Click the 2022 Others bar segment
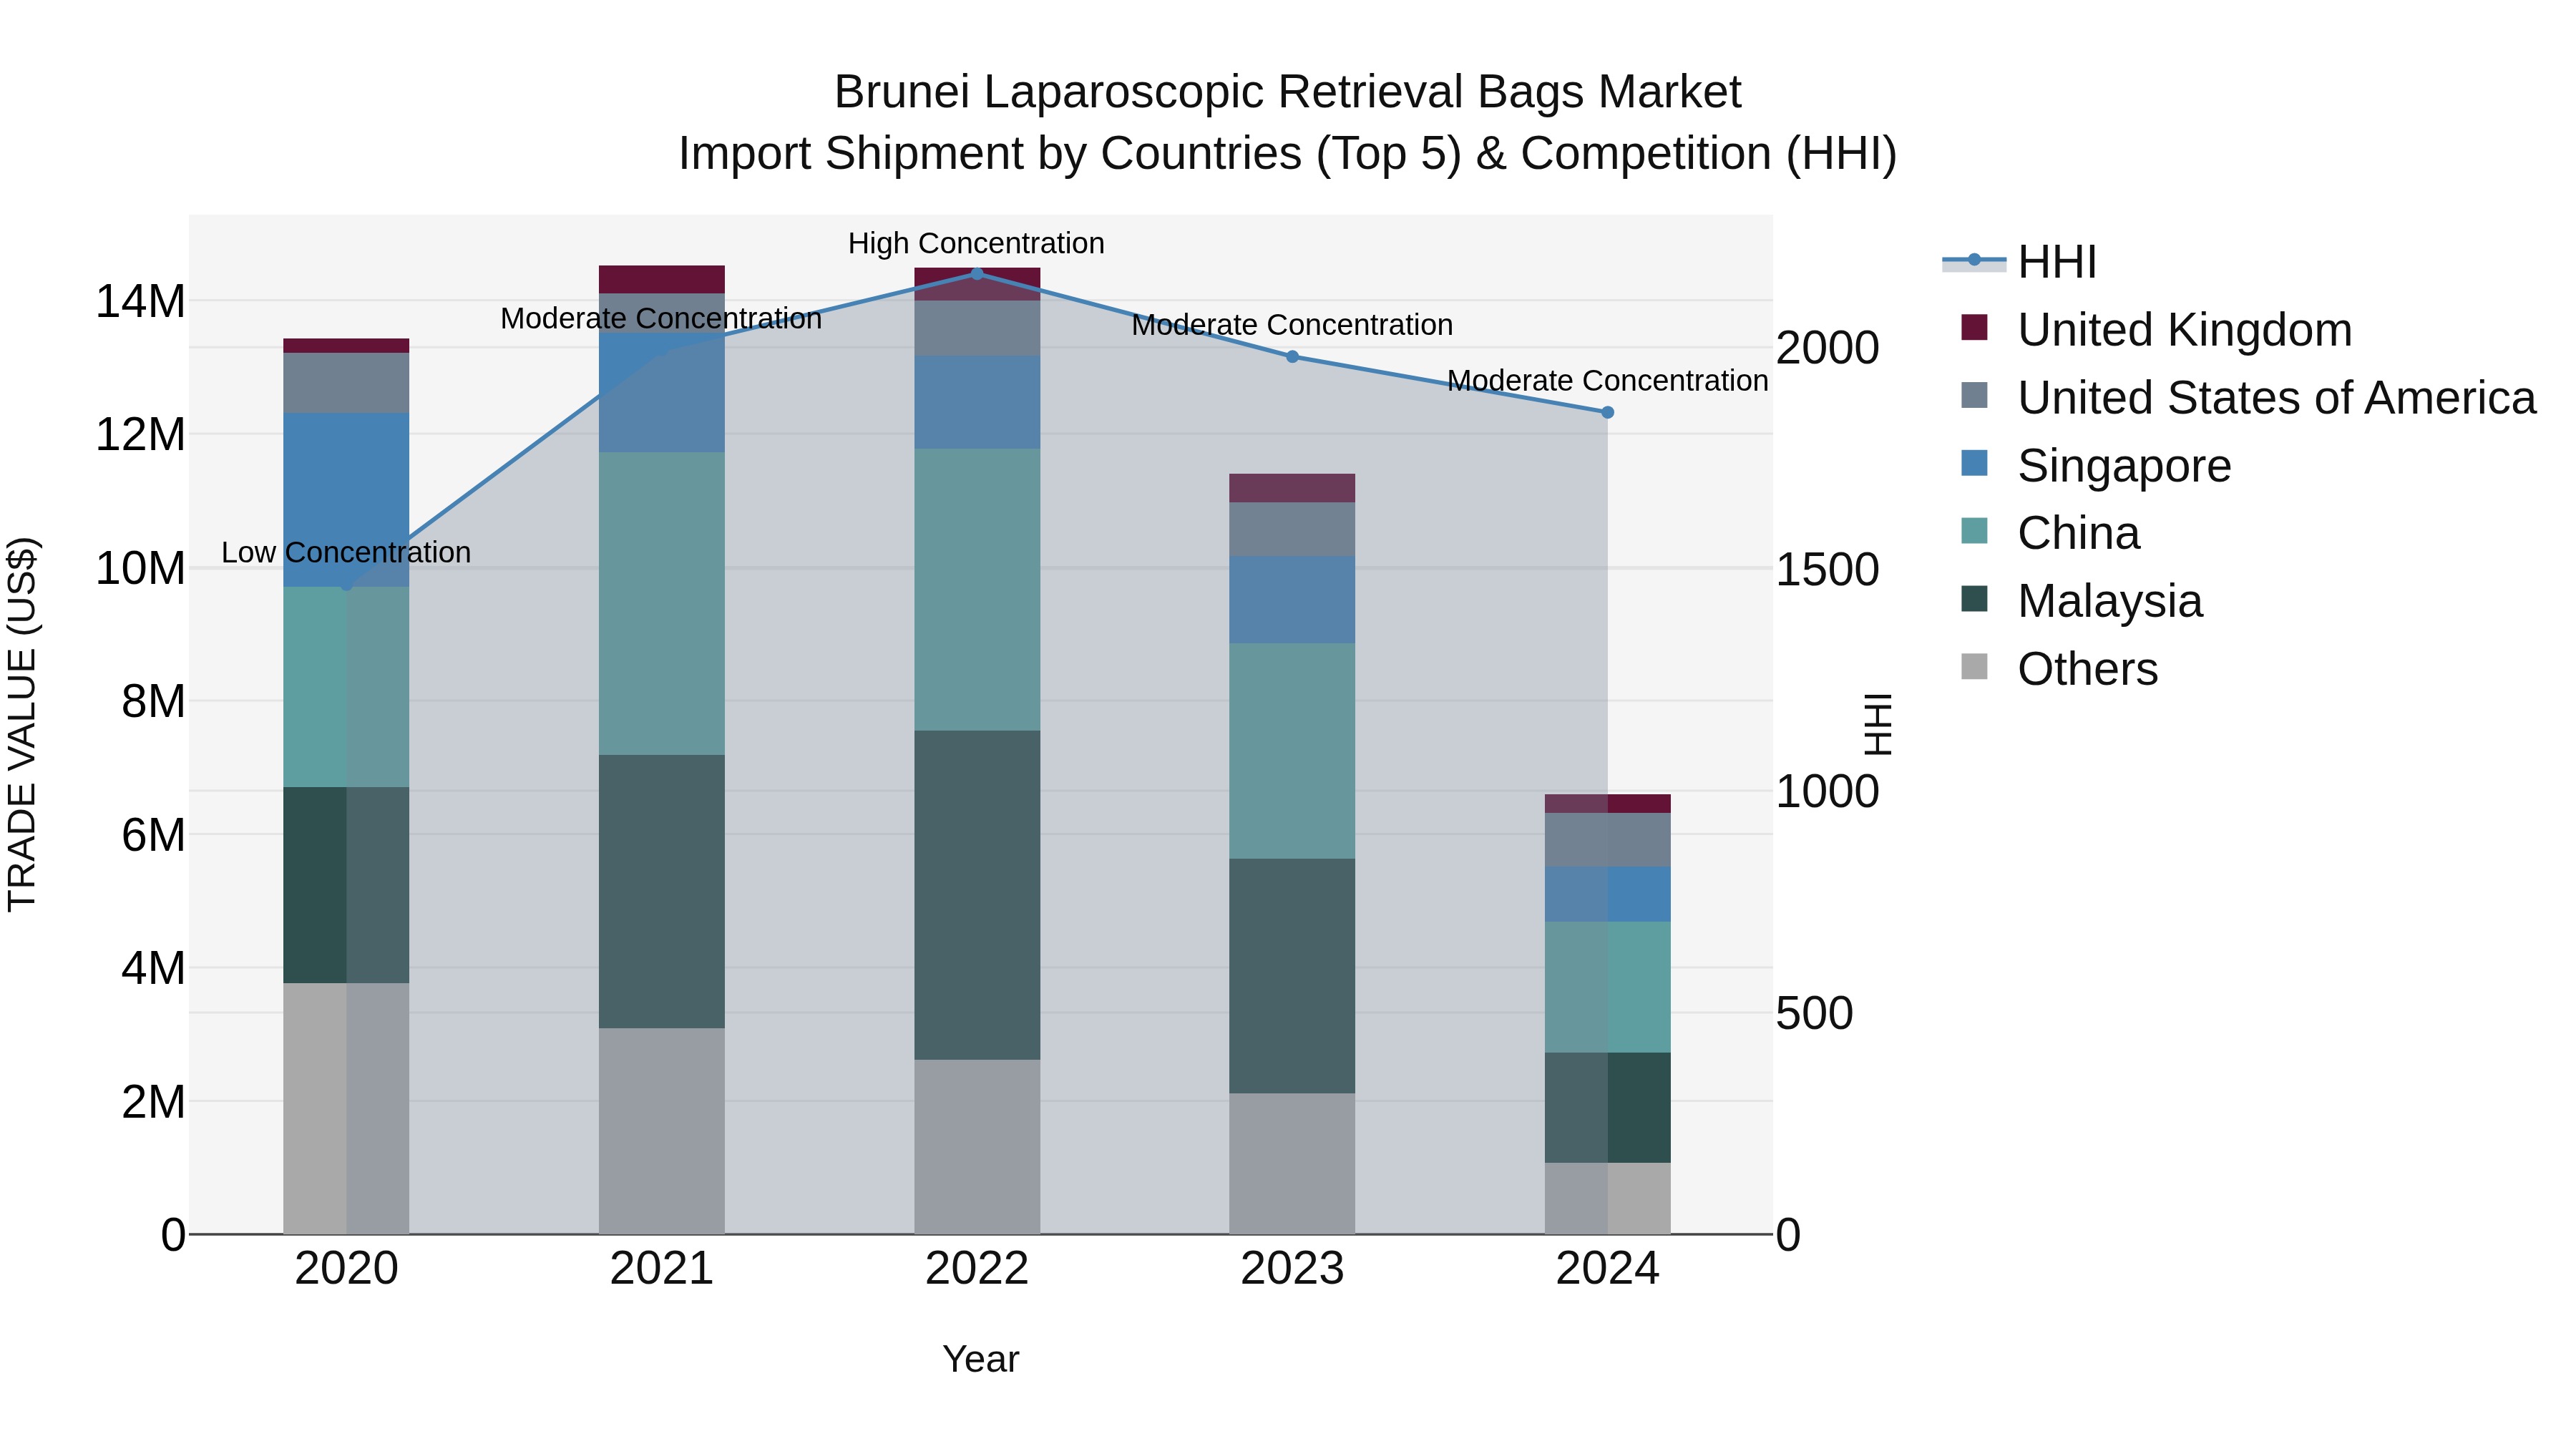This screenshot has height=1449, width=2576. pos(977,1147)
